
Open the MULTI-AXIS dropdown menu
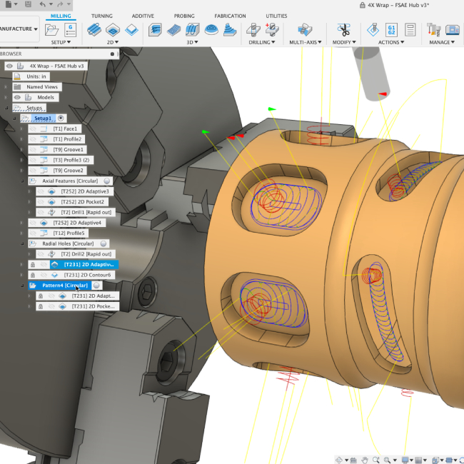click(306, 42)
